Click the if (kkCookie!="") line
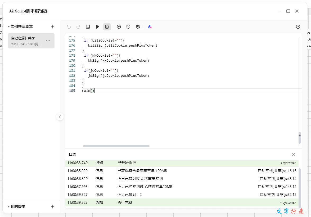The image size is (311, 217). tap(102, 55)
